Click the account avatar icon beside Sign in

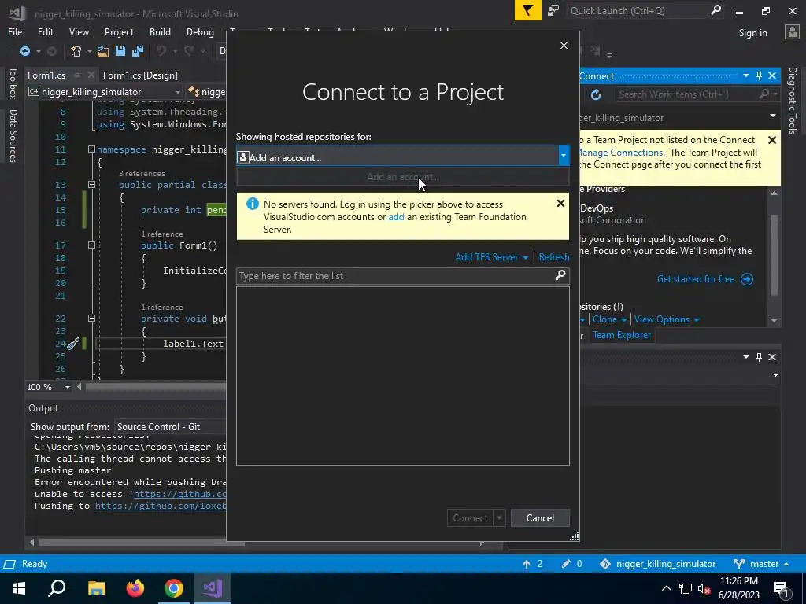pos(792,32)
